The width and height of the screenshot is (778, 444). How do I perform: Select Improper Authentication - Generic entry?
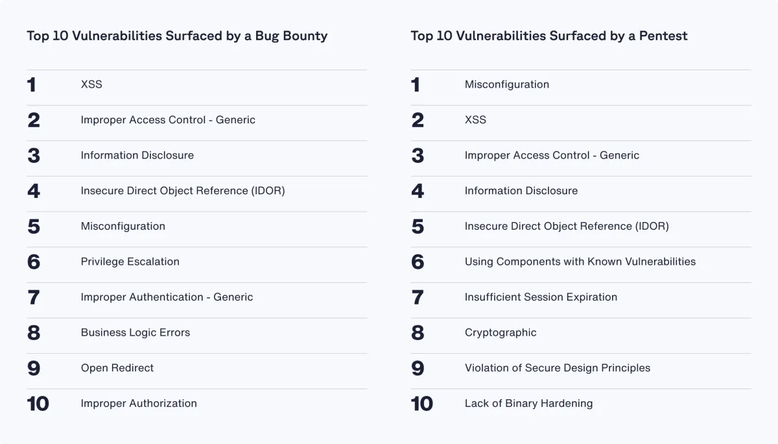(167, 297)
